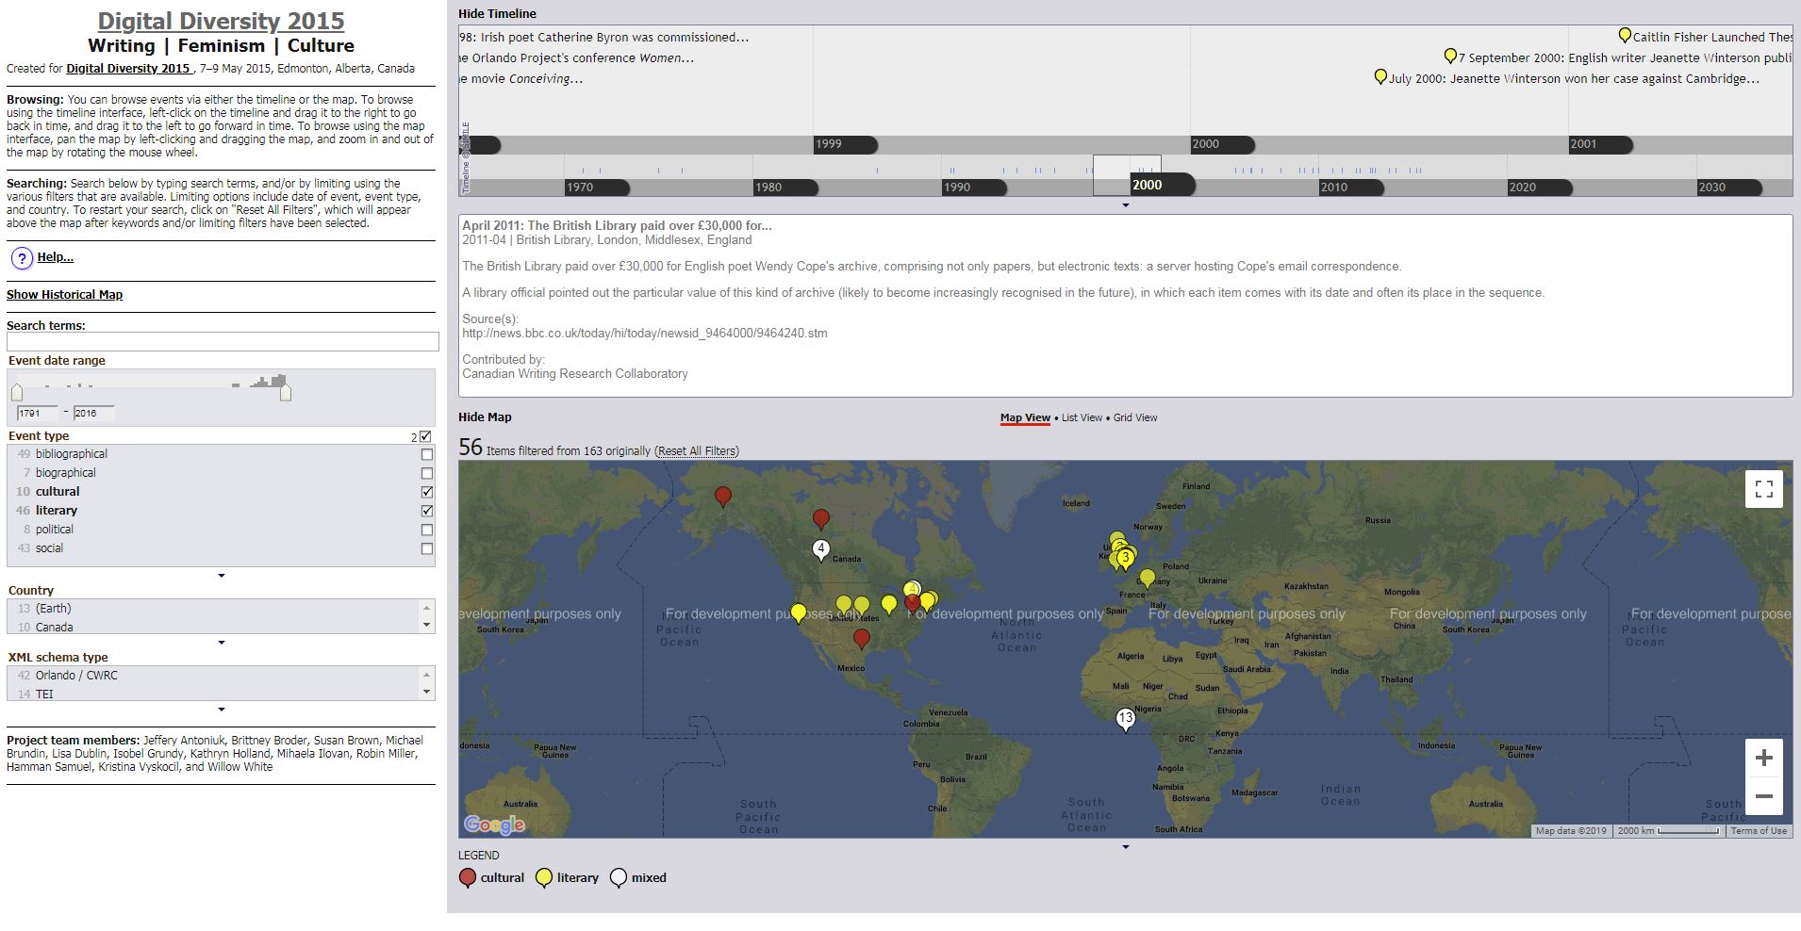Expand the XML schema type list arrow
Image resolution: width=1801 pixels, height=931 pixels.
click(222, 710)
